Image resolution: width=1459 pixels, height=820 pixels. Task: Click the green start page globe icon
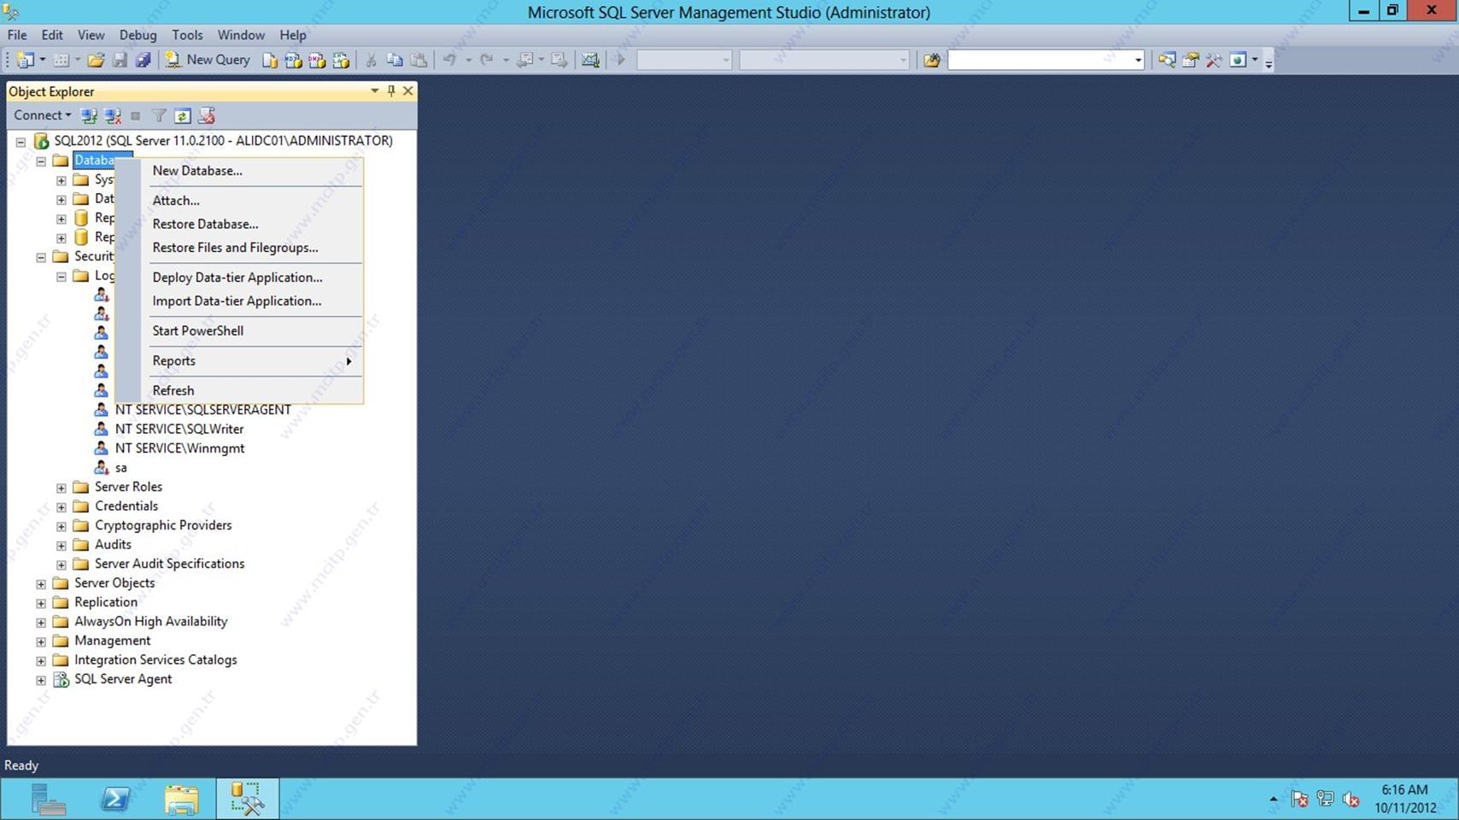click(1238, 60)
